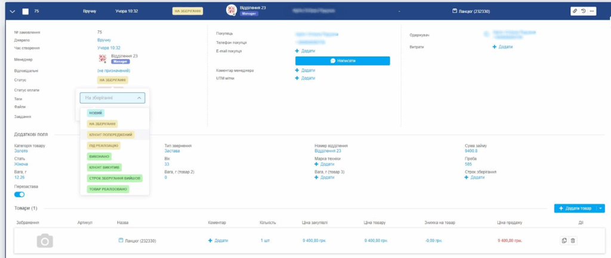Delete the product with the trash icon

pos(573,240)
